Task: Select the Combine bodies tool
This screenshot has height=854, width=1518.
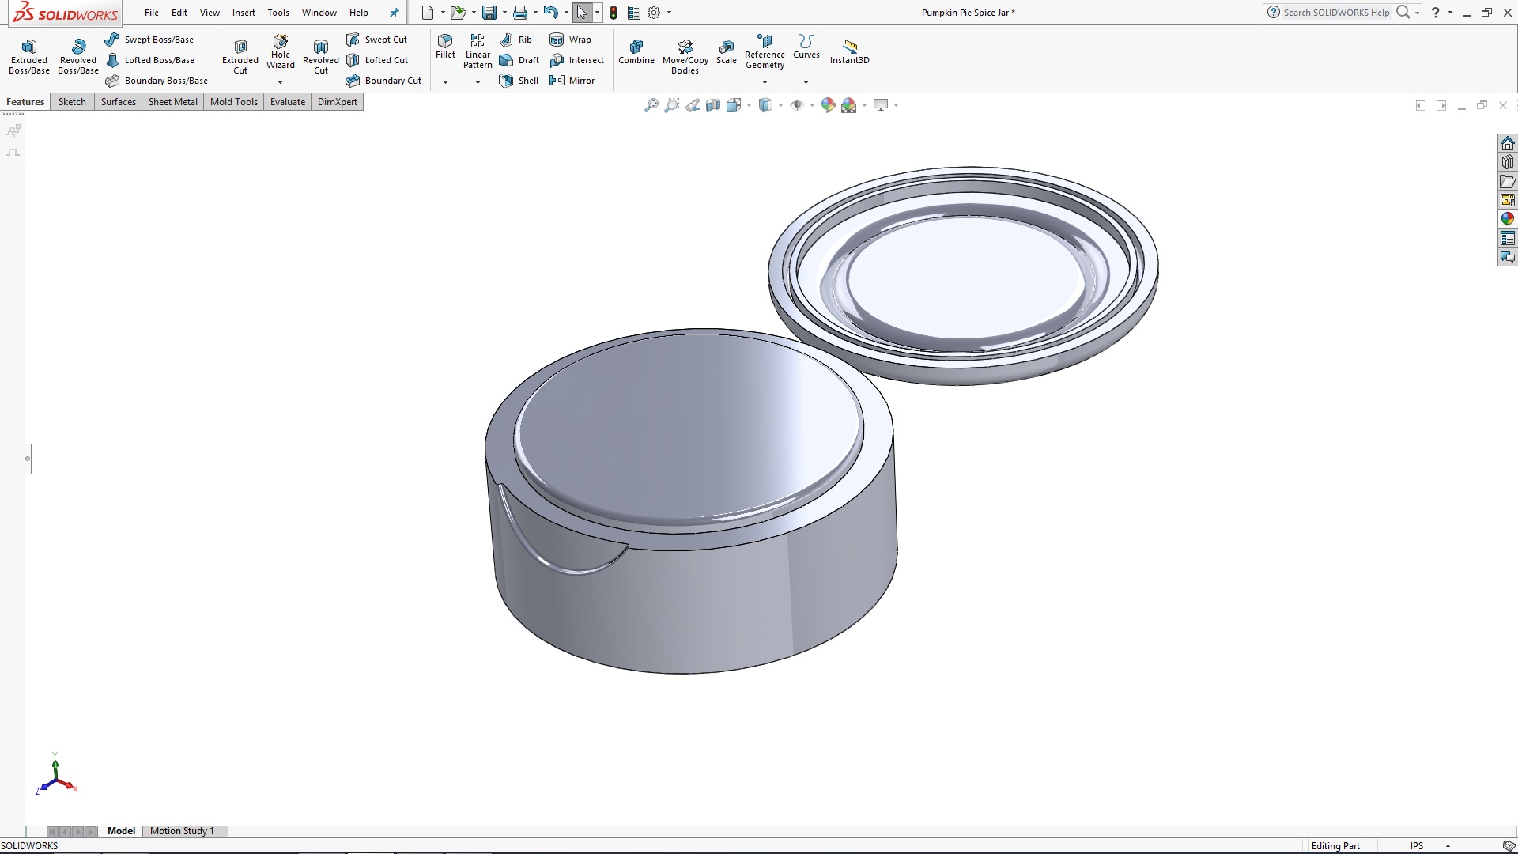Action: click(x=636, y=52)
